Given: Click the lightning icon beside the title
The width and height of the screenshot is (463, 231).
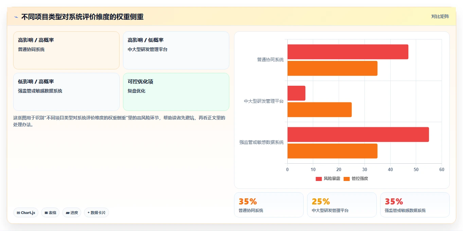Looking at the screenshot, I should click(16, 17).
